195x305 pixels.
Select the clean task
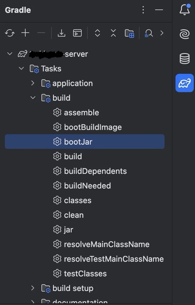73,215
